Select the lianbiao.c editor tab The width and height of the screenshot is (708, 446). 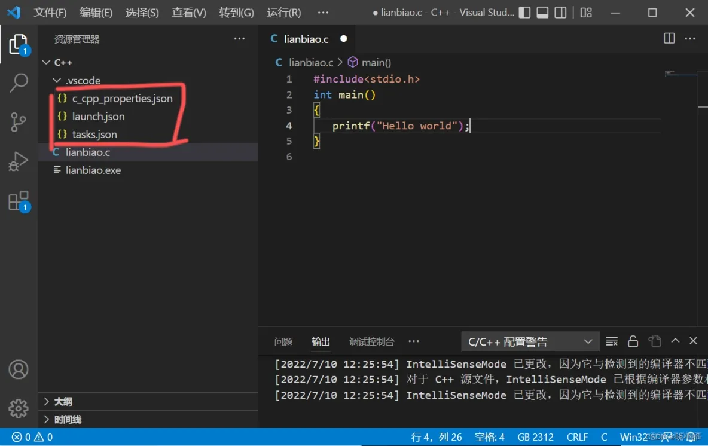pos(306,39)
